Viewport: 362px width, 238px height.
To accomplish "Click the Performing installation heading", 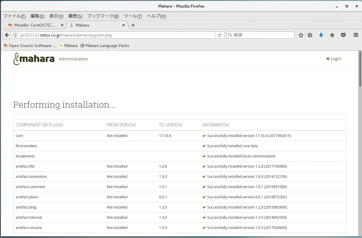I will (64, 105).
